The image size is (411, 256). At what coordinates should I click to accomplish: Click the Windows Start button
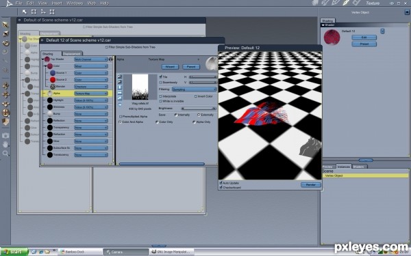(14, 252)
